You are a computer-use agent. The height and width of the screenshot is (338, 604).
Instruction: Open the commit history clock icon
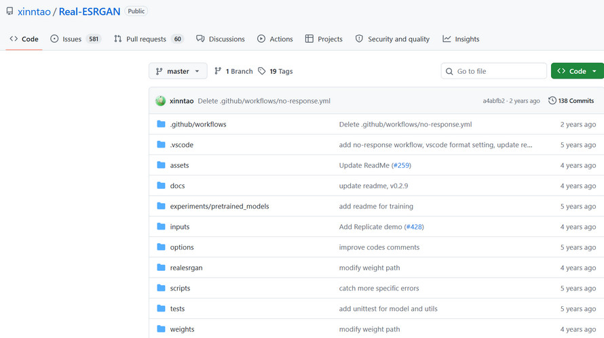[552, 100]
